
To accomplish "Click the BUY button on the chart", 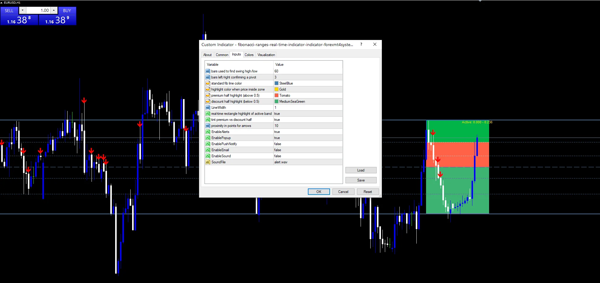I will click(67, 11).
